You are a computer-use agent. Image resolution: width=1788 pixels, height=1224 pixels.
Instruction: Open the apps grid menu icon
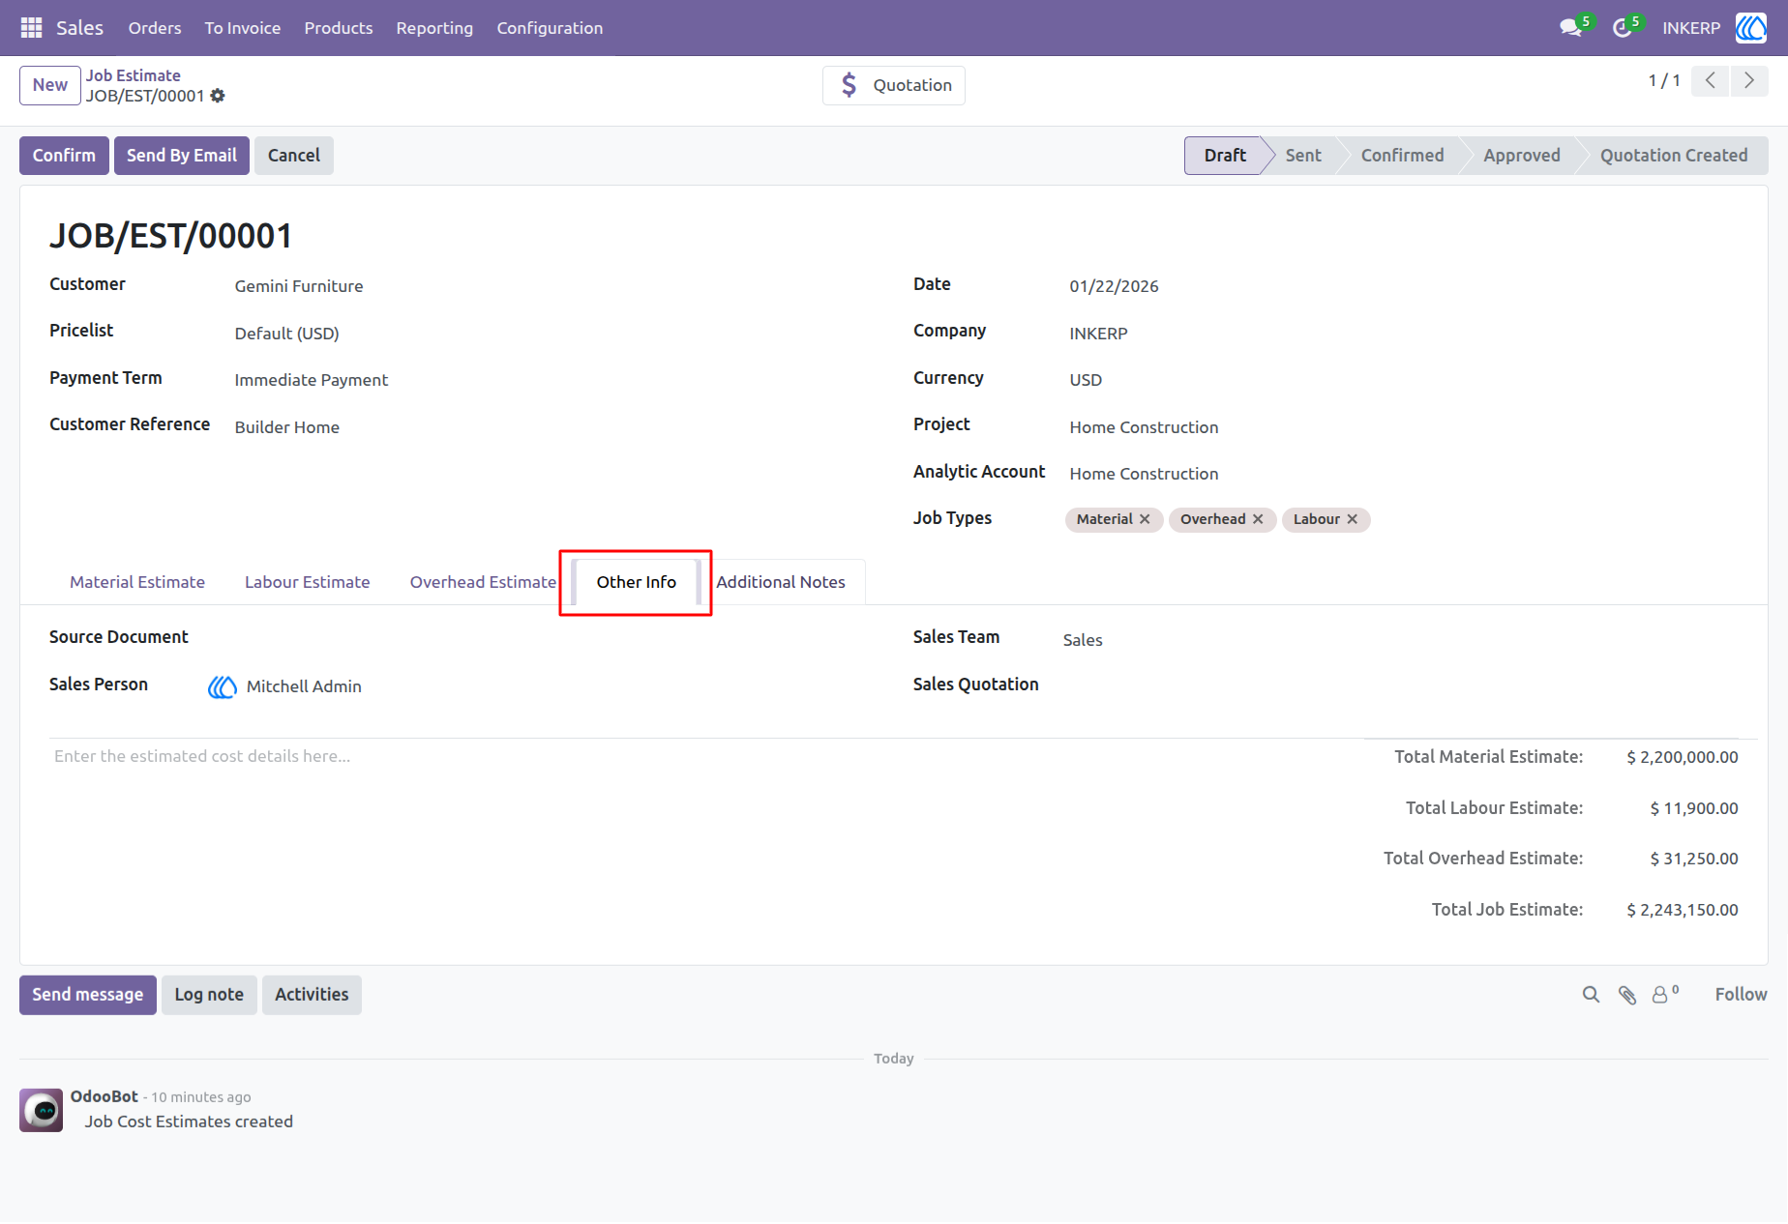pos(31,28)
